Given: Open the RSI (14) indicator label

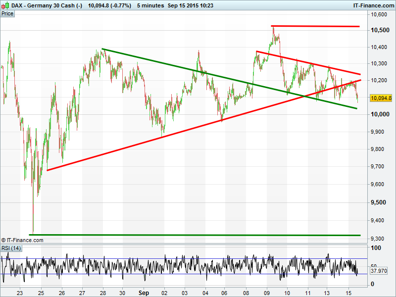Looking at the screenshot, I should tap(11, 248).
